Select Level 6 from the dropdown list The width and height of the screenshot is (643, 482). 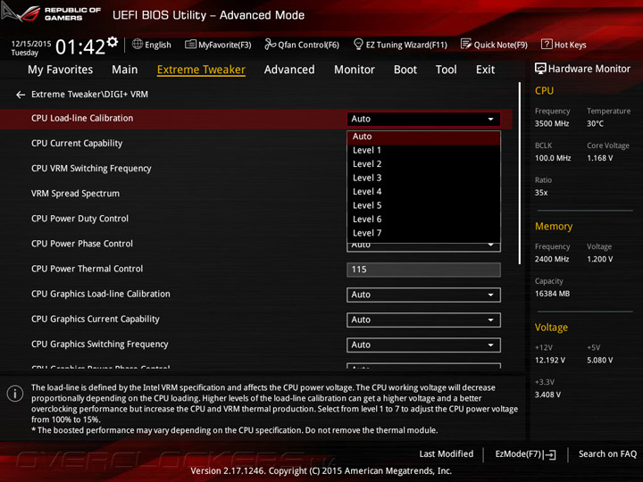pos(423,220)
